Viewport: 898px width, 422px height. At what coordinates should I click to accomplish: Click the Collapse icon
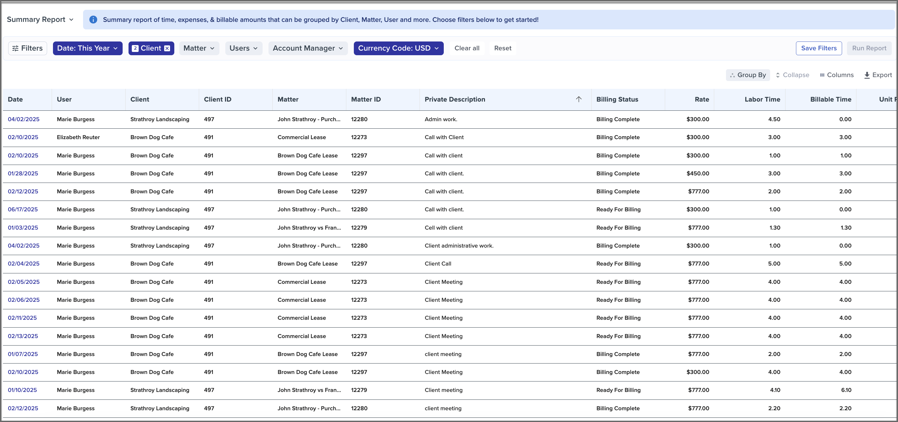(778, 75)
